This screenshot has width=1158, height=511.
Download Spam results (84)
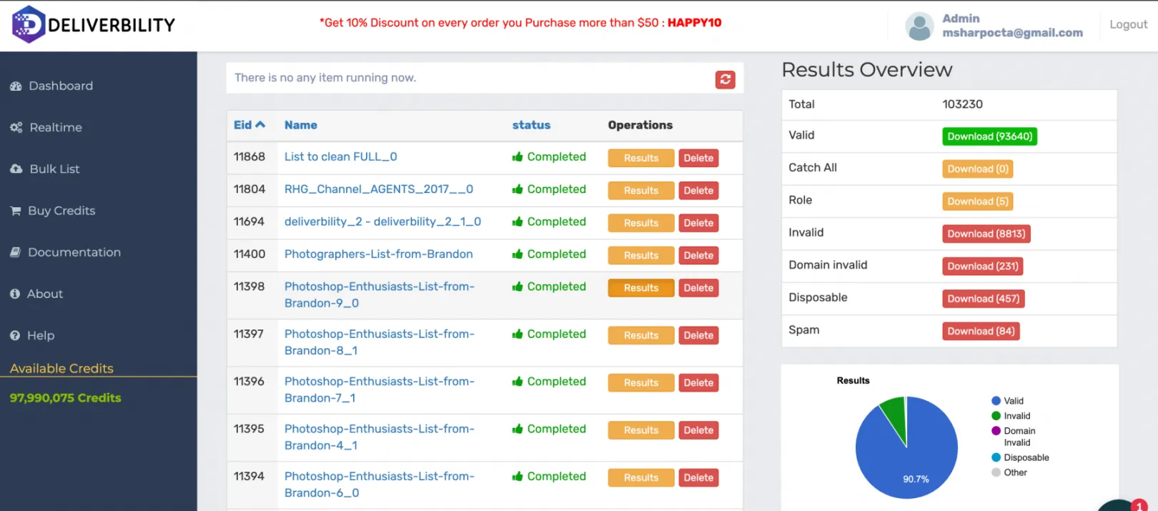(x=981, y=331)
